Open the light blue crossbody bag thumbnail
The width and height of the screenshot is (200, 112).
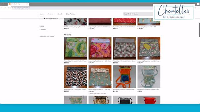point(149,77)
